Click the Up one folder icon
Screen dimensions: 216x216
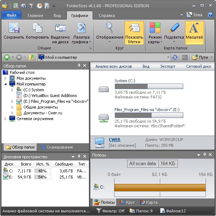coord(31,57)
